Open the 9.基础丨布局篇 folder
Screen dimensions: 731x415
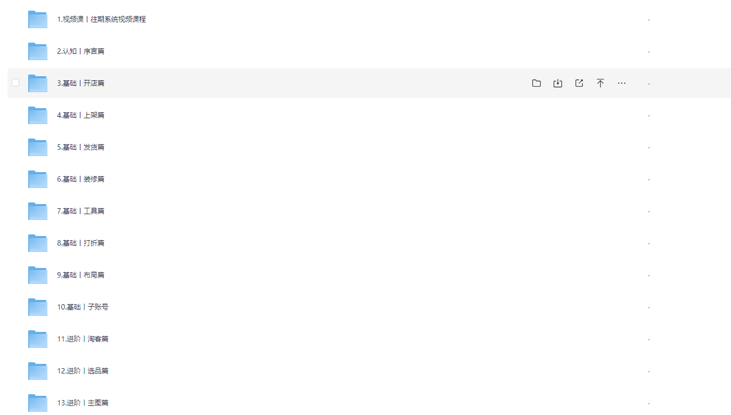[80, 275]
